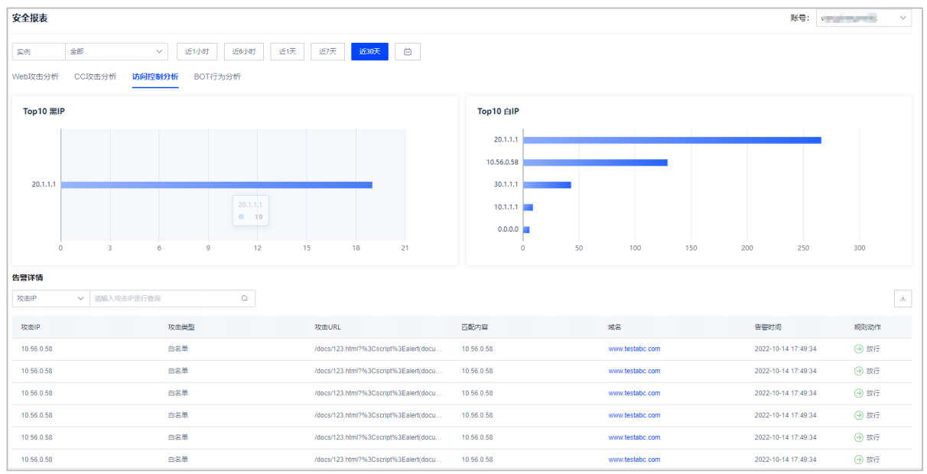The height and width of the screenshot is (474, 927).
Task: Click the download alerts export icon
Action: [903, 298]
